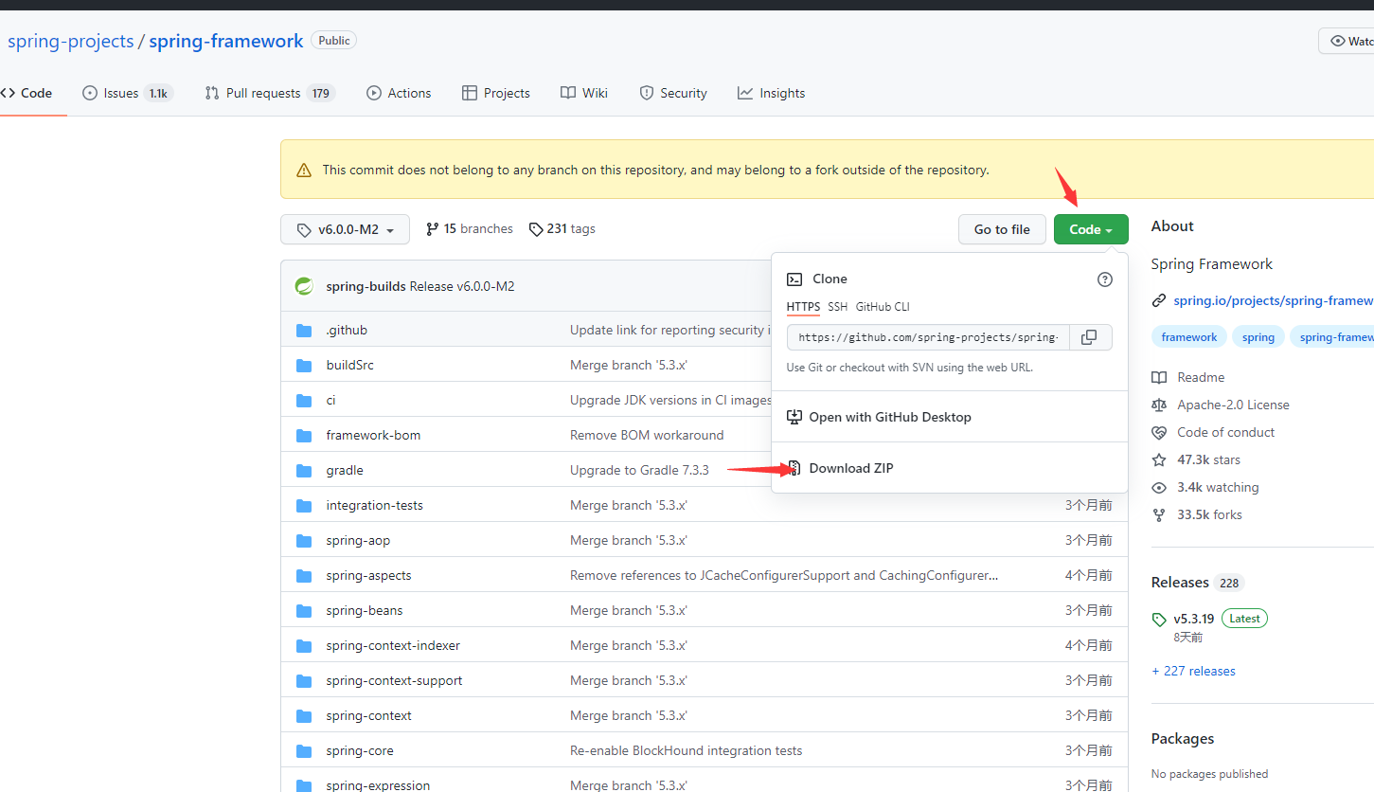
Task: Click the Clone help question mark icon
Action: (x=1105, y=279)
